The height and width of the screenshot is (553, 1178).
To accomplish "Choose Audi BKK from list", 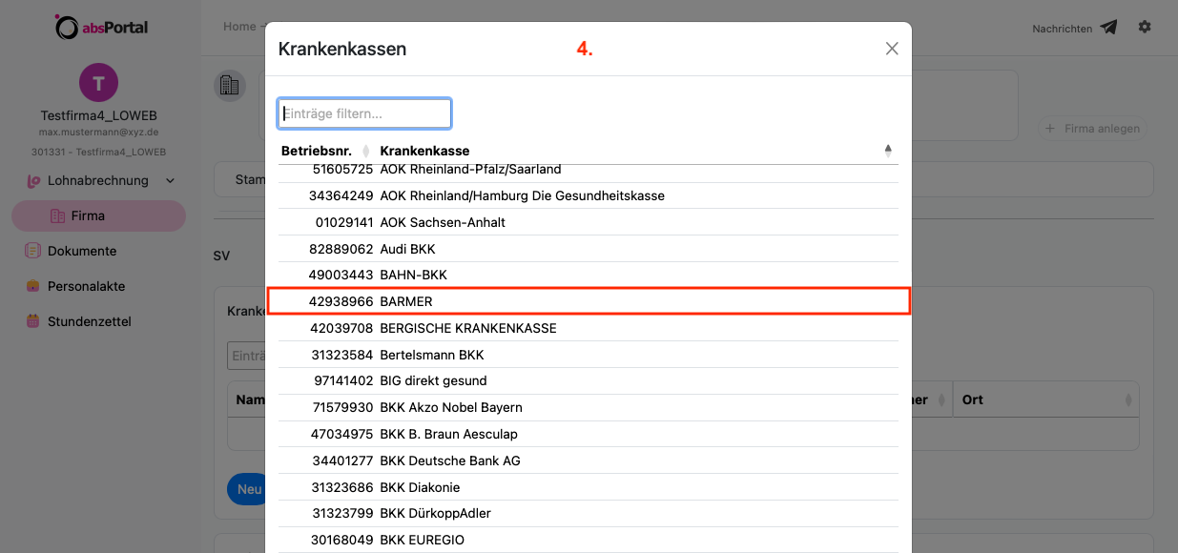I will click(x=589, y=249).
